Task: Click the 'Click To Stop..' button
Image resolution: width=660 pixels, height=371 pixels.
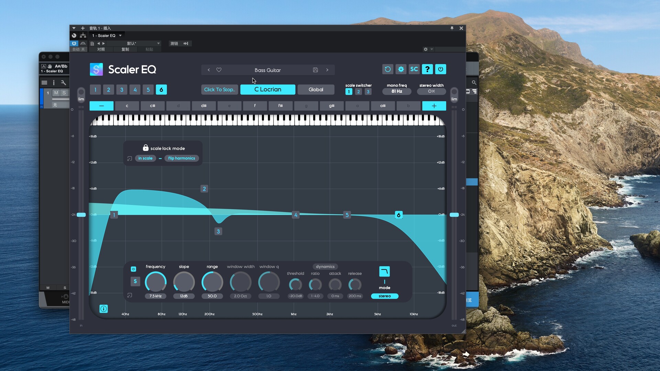Action: [x=219, y=90]
